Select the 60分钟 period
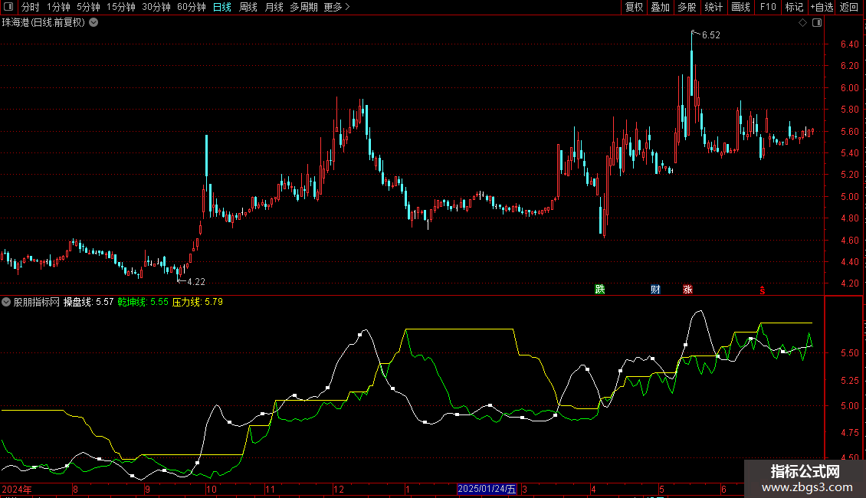Screen dimensions: 866x498 [x=191, y=7]
